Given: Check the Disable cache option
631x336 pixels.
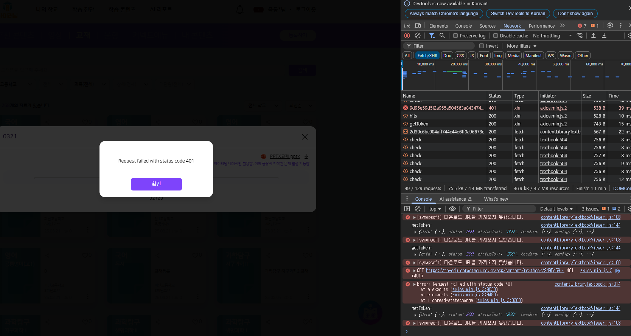Looking at the screenshot, I should [x=496, y=36].
